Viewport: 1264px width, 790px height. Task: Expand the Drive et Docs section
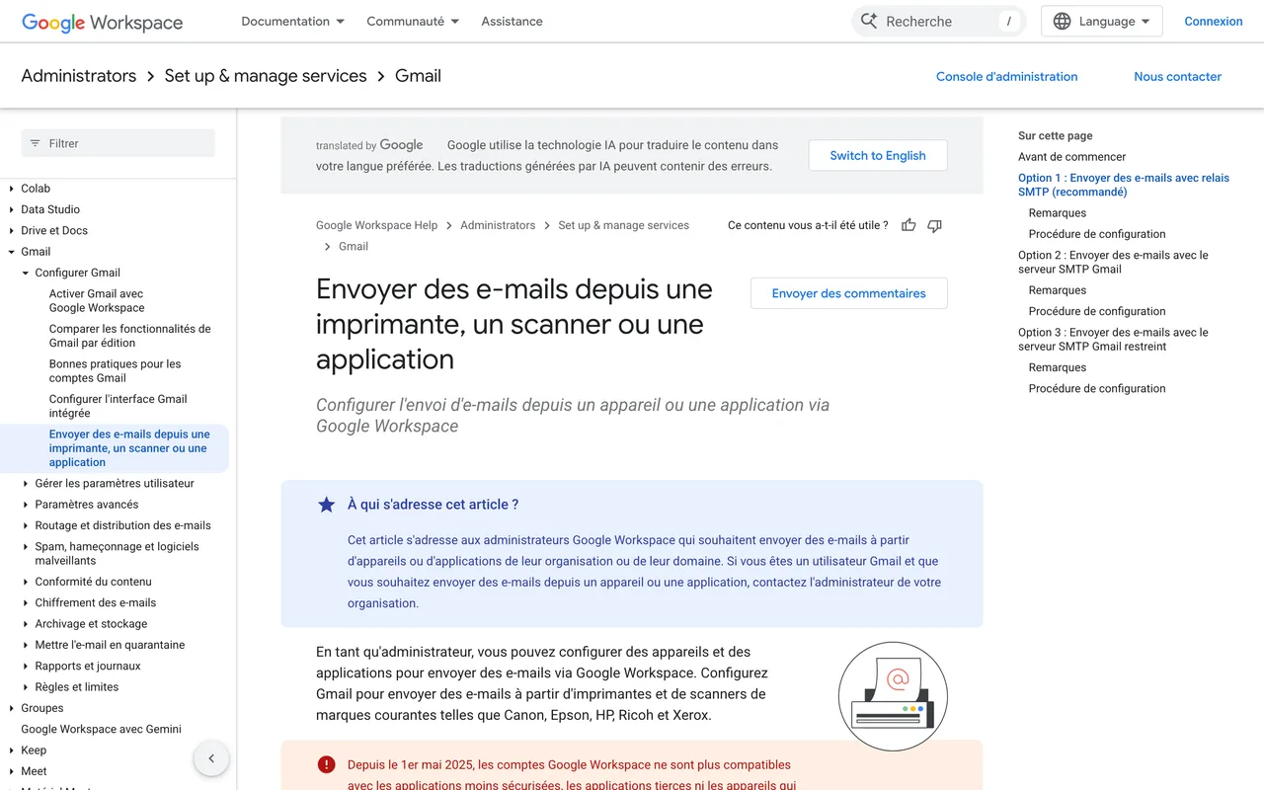[12, 230]
